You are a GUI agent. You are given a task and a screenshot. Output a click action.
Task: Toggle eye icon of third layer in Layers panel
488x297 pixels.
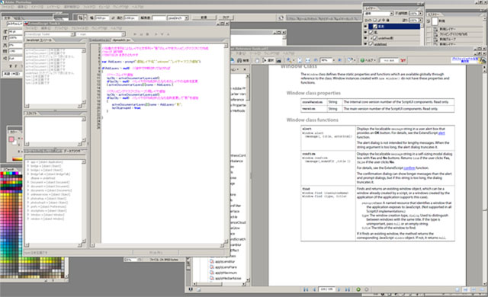(366, 38)
